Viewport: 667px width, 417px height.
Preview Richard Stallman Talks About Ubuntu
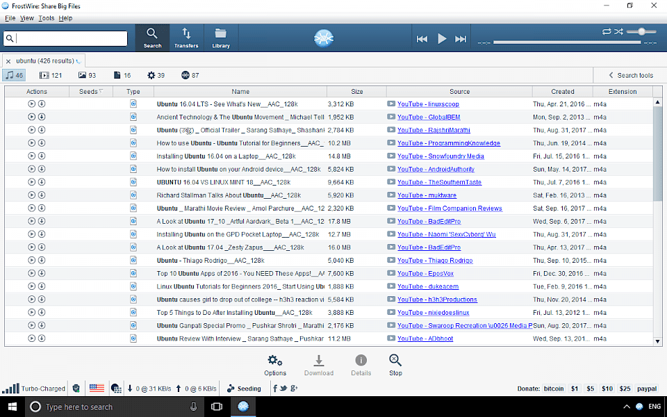point(31,195)
